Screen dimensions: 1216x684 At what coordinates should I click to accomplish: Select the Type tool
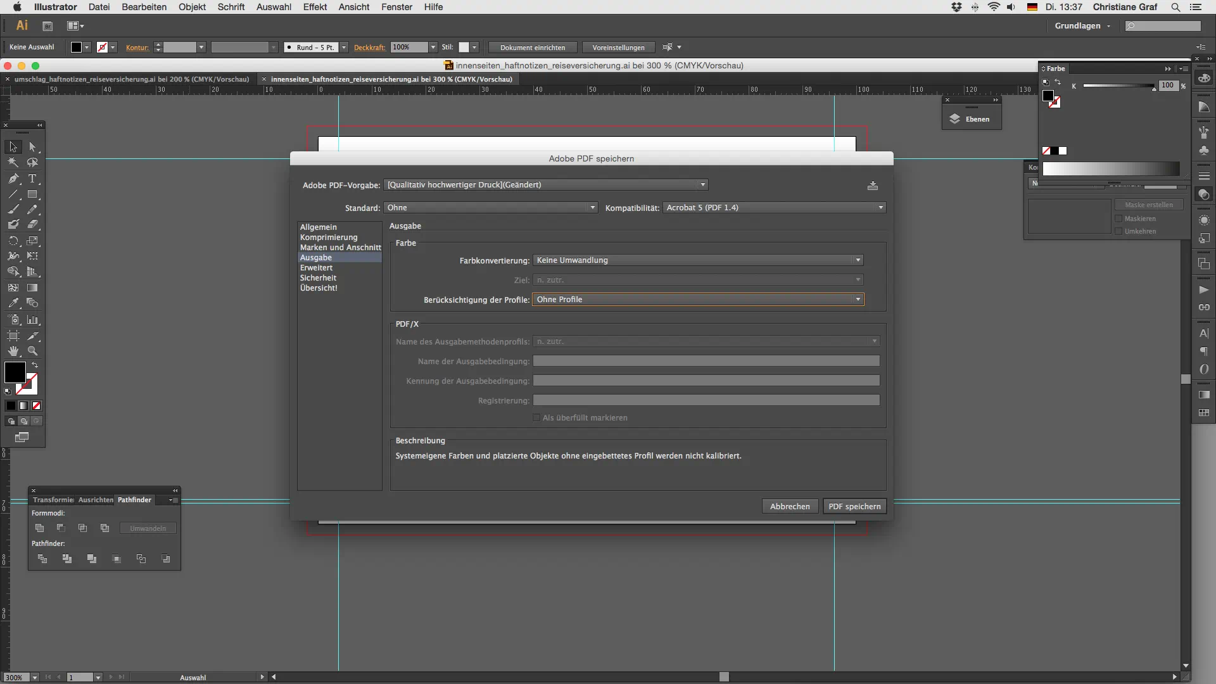pos(32,179)
